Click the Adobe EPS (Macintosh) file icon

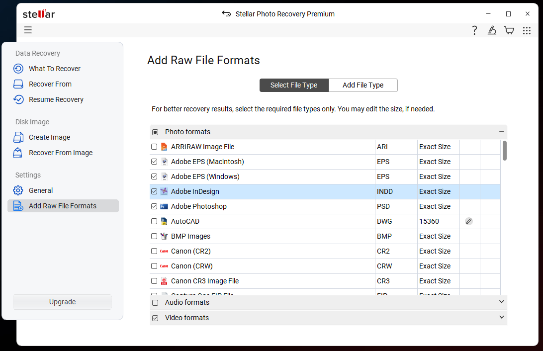click(x=165, y=162)
